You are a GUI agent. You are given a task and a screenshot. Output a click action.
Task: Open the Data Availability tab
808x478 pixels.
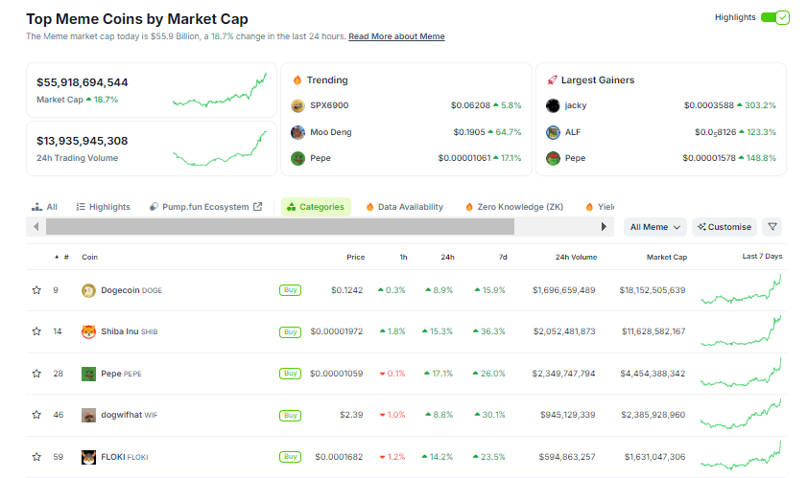coord(405,207)
